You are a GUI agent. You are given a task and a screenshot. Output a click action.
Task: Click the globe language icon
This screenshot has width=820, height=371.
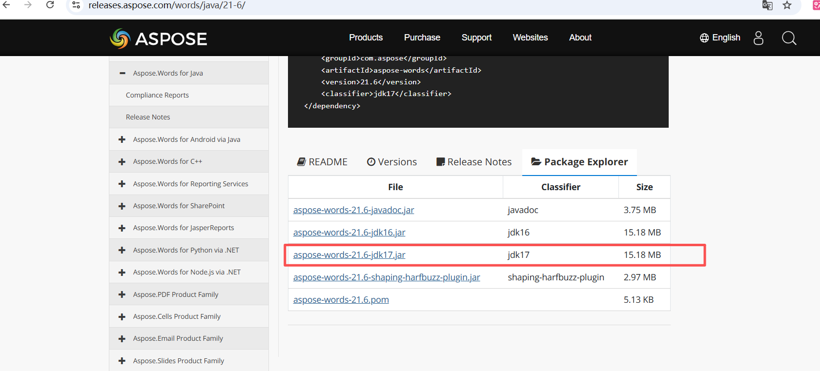coord(704,38)
